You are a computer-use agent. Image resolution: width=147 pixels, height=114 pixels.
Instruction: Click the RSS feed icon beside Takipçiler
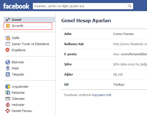(x=8, y=74)
